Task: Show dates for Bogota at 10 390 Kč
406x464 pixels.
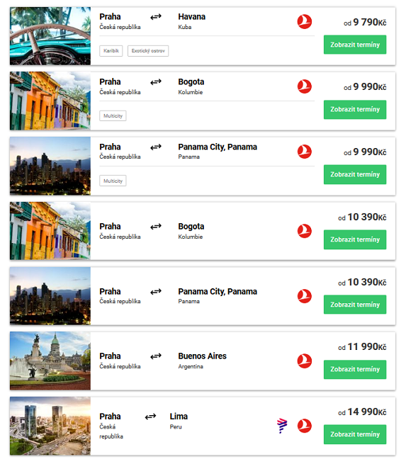Action: [355, 239]
